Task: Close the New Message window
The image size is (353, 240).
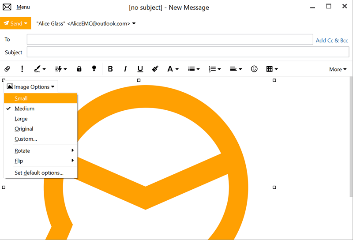Action: 345,6
